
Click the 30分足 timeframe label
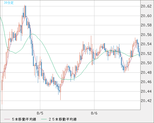point(9,3)
